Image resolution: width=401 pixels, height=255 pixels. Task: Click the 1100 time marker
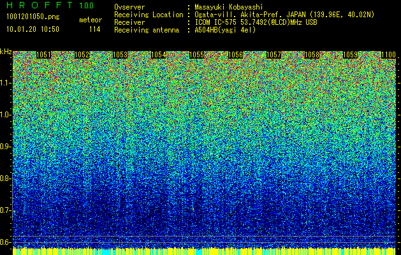pos(388,55)
